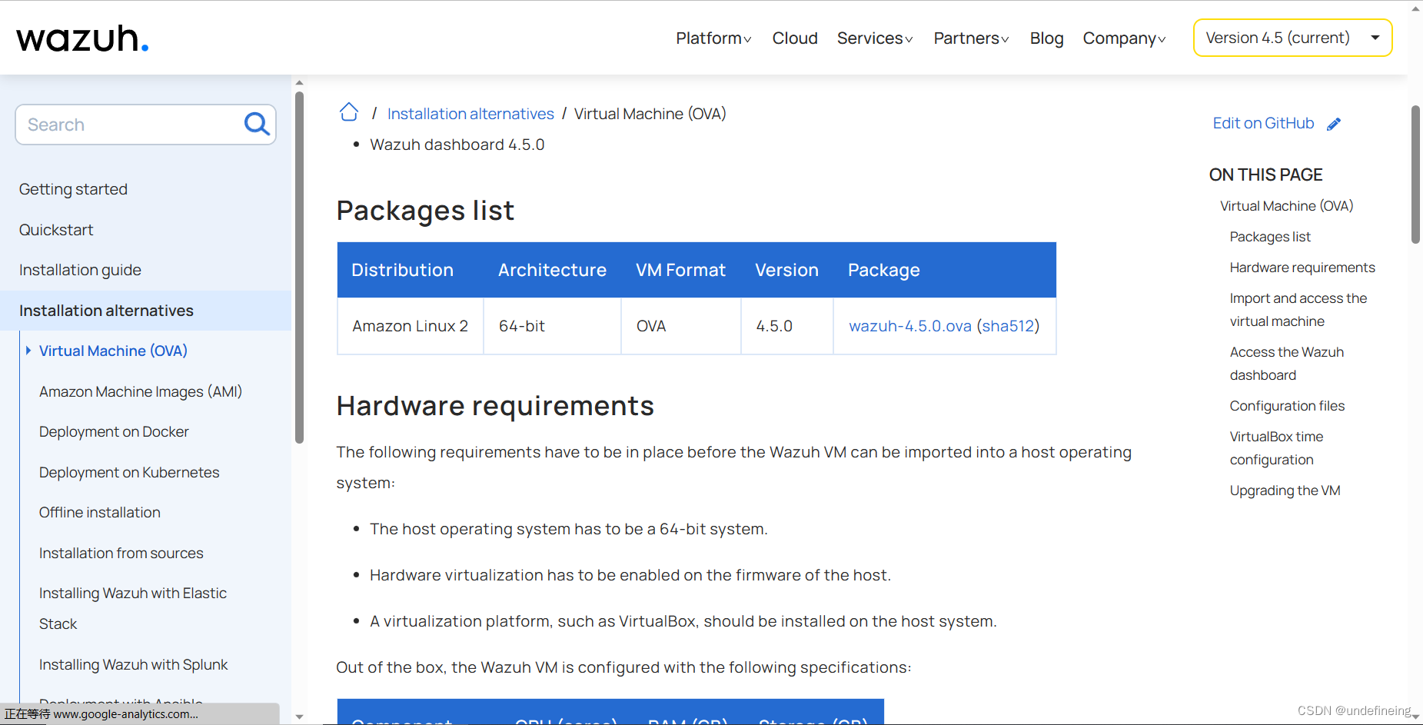Viewport: 1423px width, 725px height.
Task: Open the Platform menu
Action: 713,38
